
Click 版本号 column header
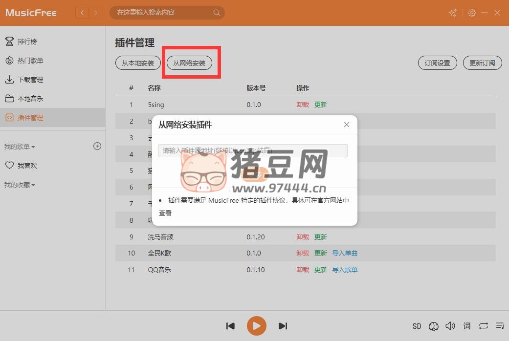tap(256, 88)
